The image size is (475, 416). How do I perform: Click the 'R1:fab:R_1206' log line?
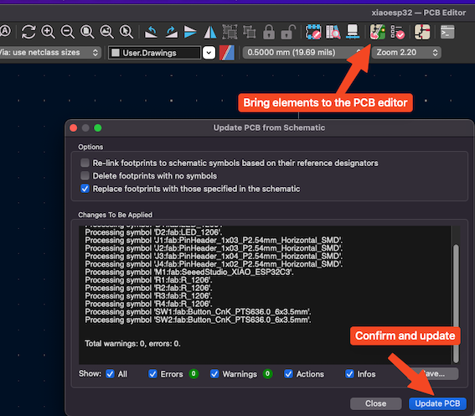pyautogui.click(x=148, y=280)
